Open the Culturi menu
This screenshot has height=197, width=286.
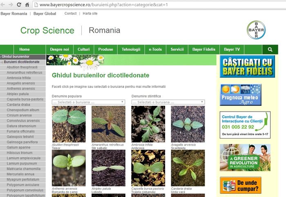(83, 49)
